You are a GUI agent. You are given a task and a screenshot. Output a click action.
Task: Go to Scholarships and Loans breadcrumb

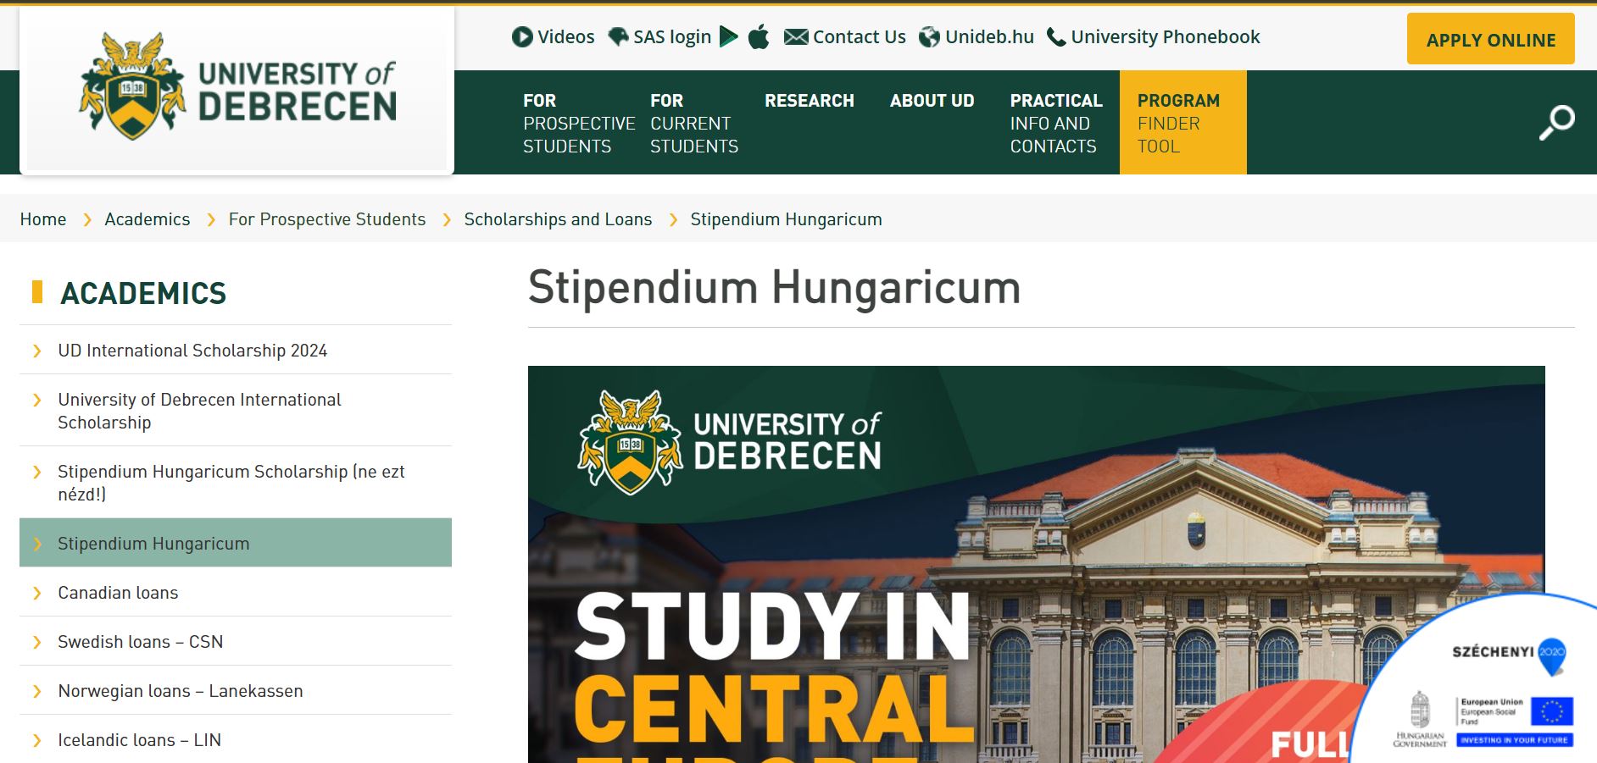558,219
